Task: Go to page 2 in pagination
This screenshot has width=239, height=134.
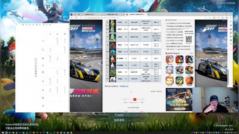Action: pyautogui.click(x=132, y=99)
